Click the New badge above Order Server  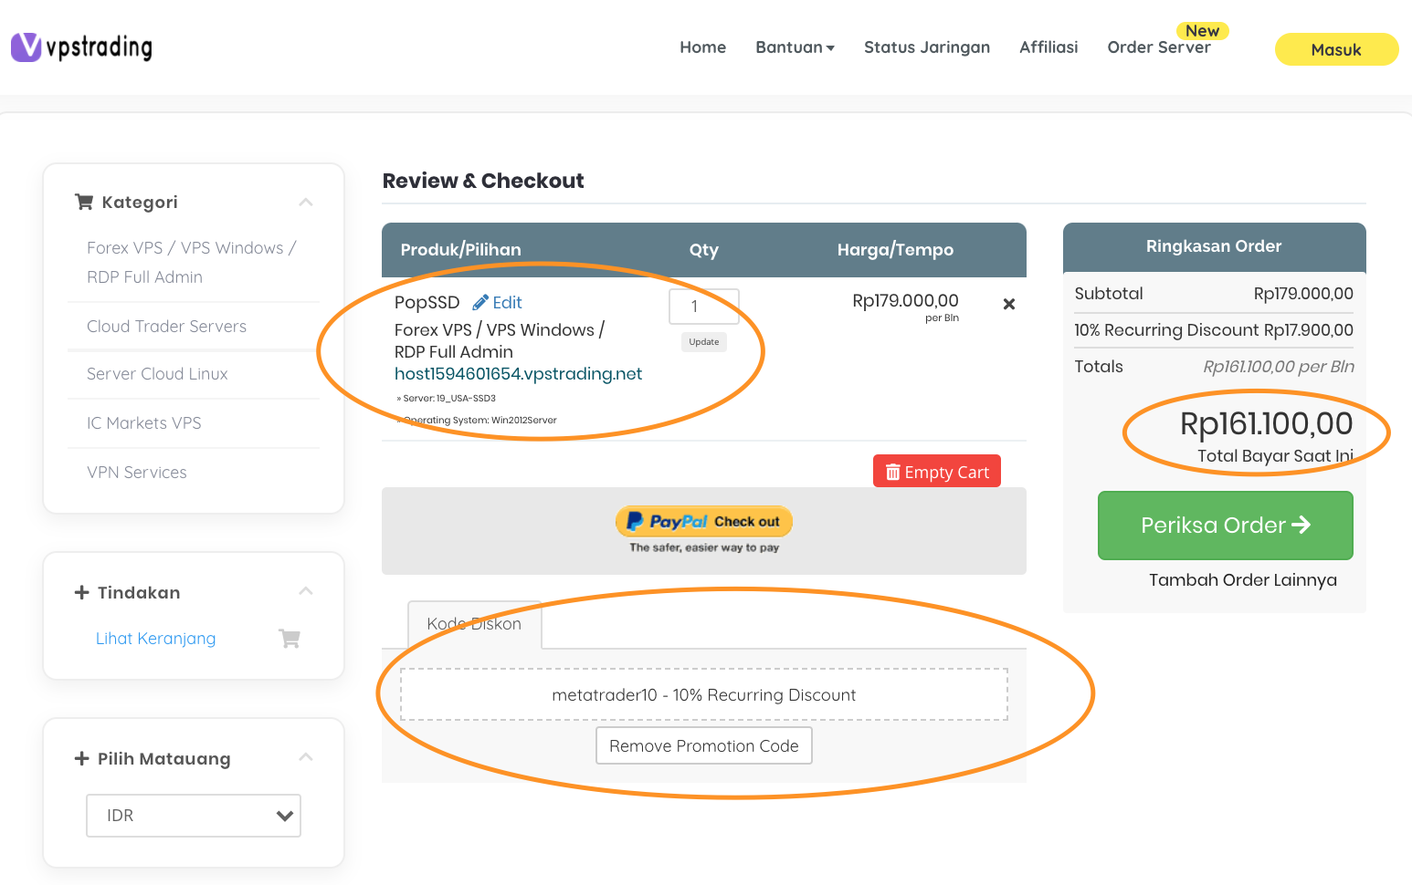pos(1203,31)
